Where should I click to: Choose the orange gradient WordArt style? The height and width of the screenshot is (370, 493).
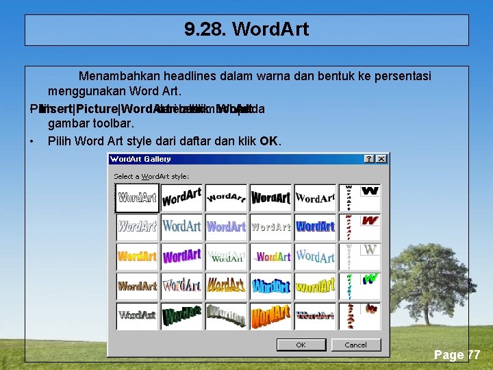point(137,257)
